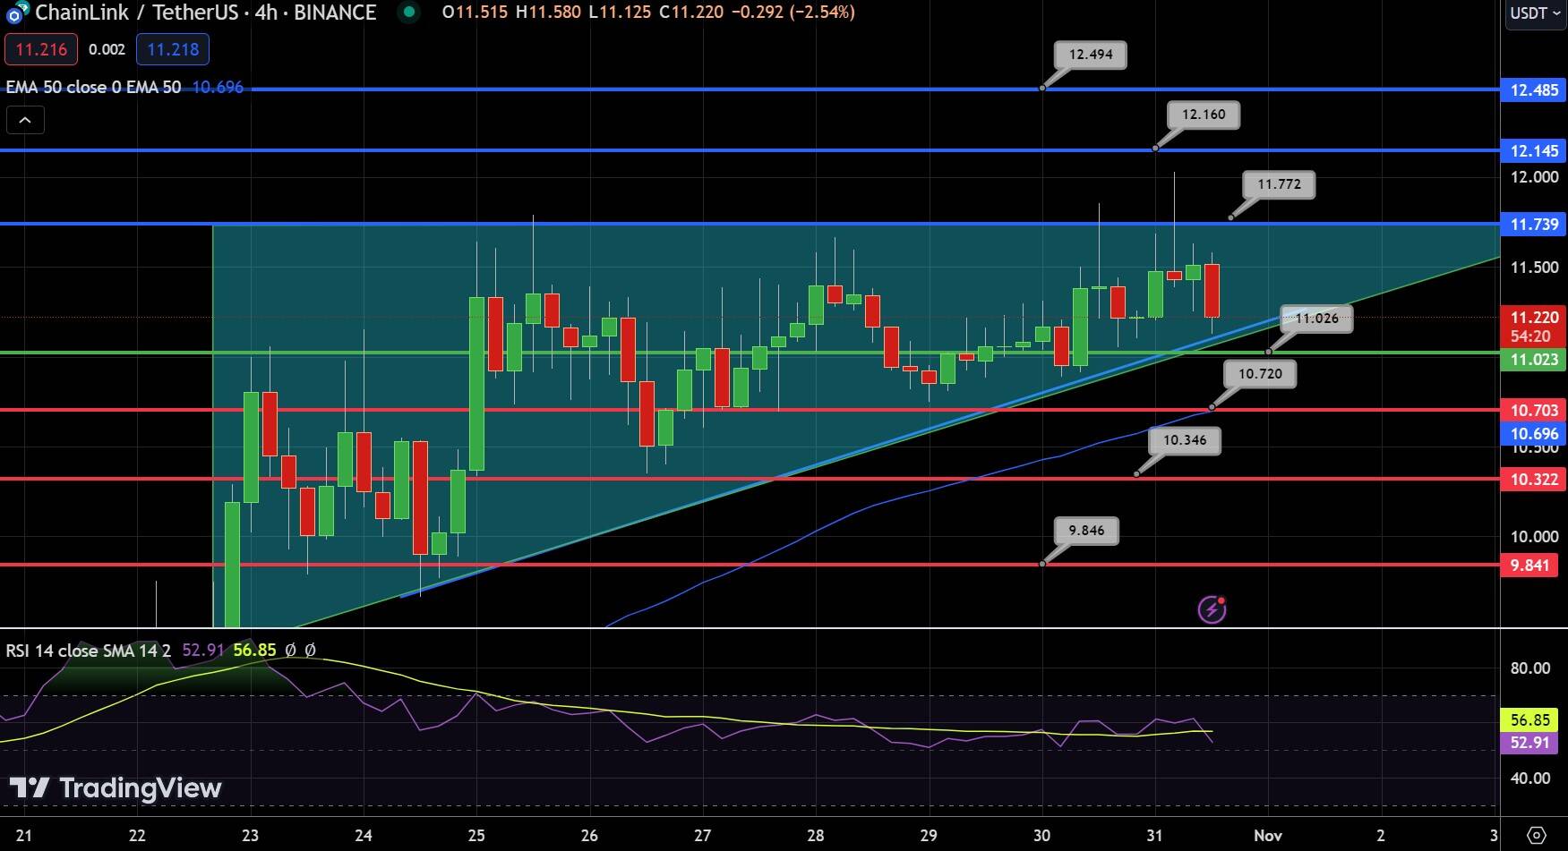Click the 40.00 RSI scale label
Screen dimensions: 1568x851
click(1529, 779)
